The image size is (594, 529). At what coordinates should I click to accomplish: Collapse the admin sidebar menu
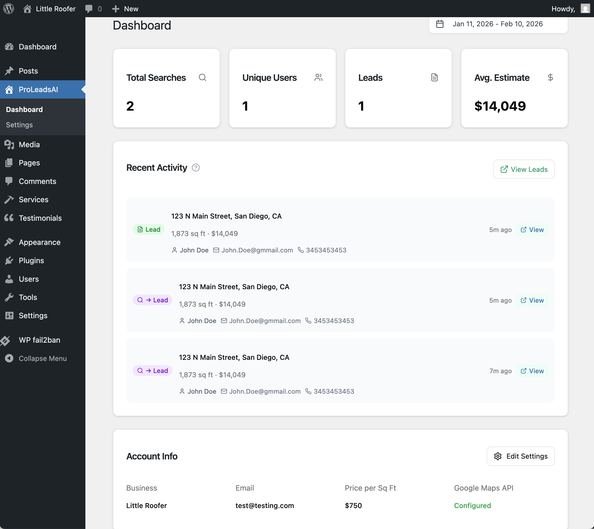(x=42, y=358)
